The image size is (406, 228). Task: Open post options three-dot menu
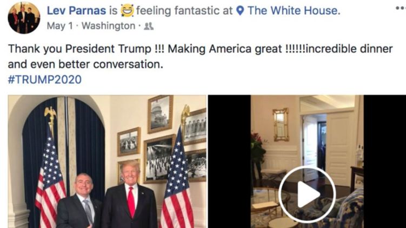pyautogui.click(x=401, y=8)
